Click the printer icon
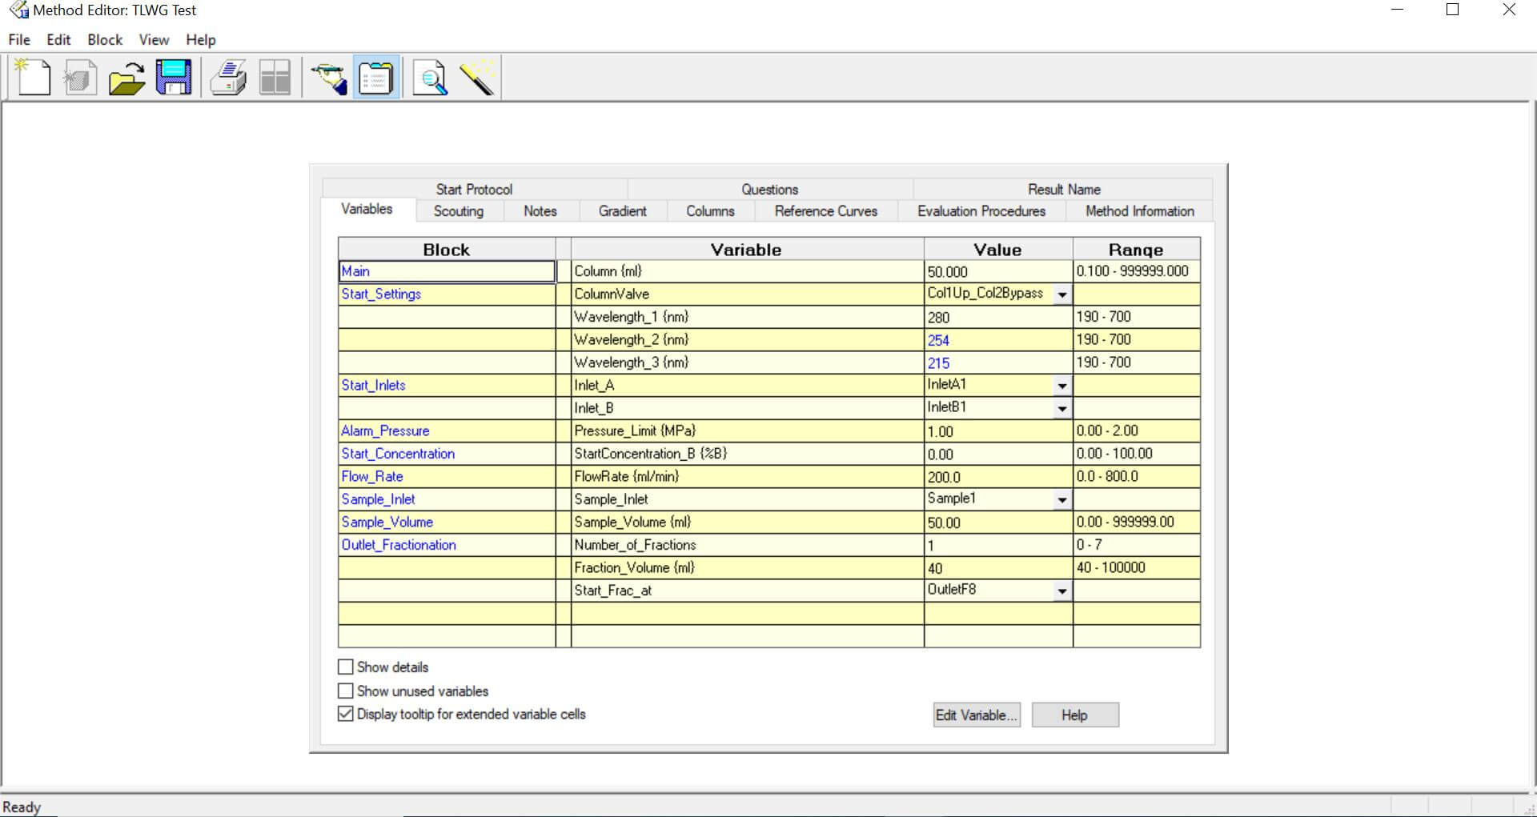The height and width of the screenshot is (817, 1537). click(x=228, y=78)
